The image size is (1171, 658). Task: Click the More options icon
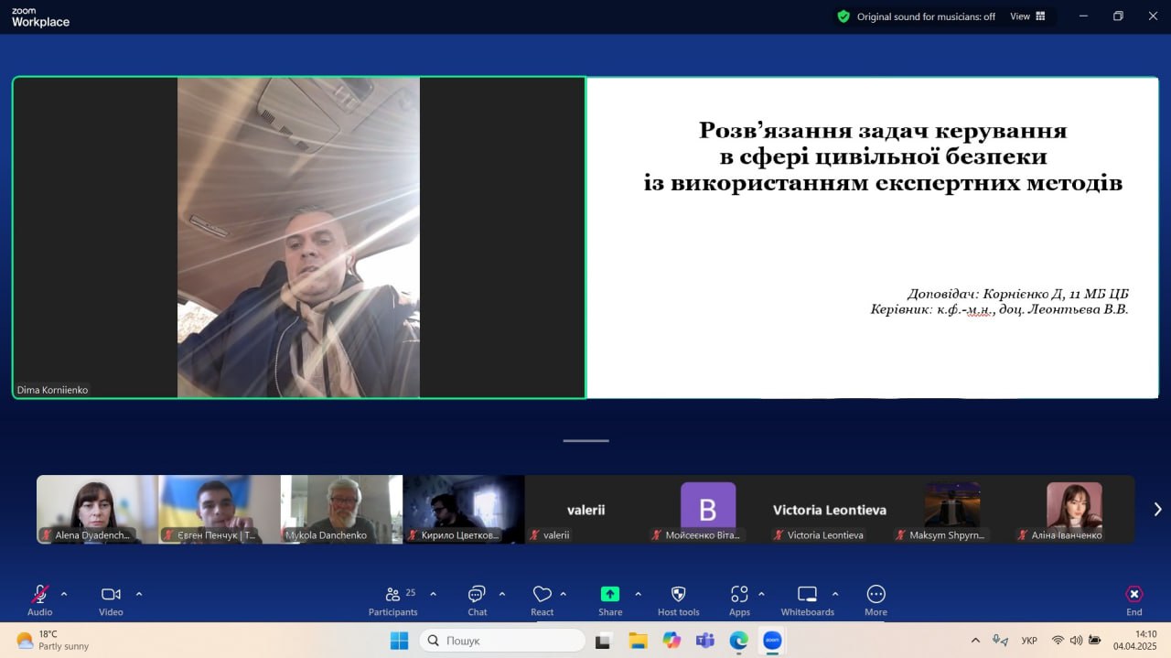pos(876,595)
